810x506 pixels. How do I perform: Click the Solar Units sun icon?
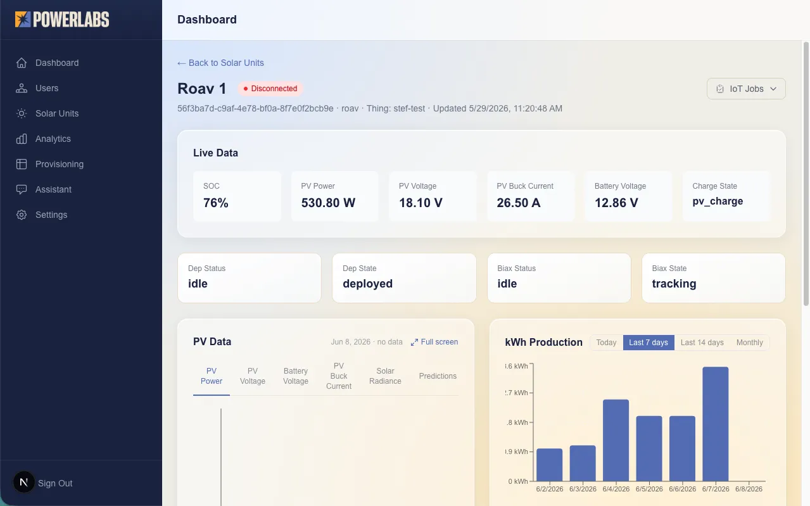coord(22,113)
